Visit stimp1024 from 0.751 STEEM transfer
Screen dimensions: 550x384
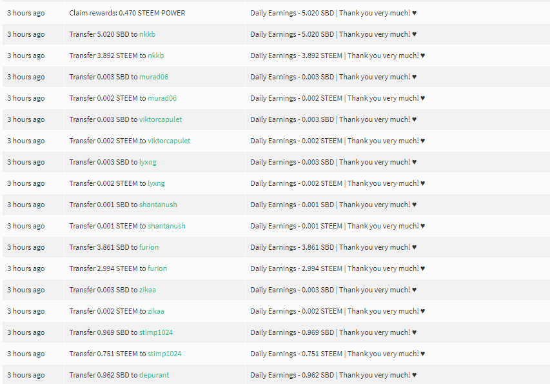pos(164,354)
